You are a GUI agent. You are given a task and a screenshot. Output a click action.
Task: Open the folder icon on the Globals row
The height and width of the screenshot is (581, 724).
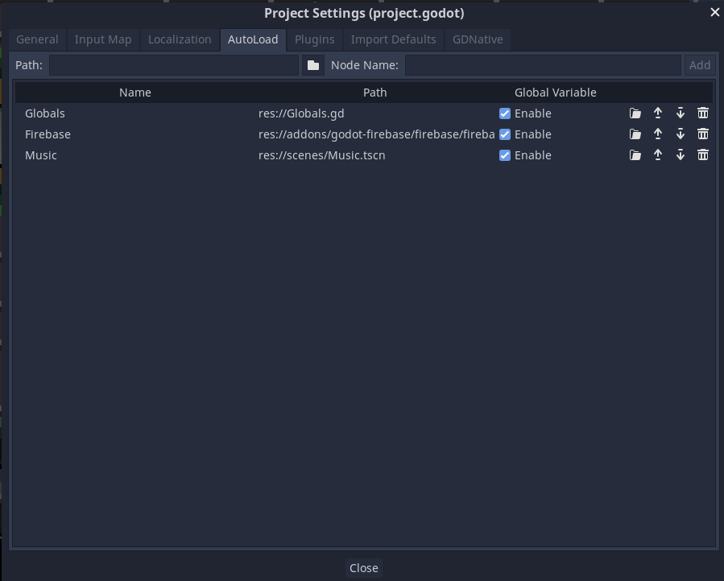point(635,113)
